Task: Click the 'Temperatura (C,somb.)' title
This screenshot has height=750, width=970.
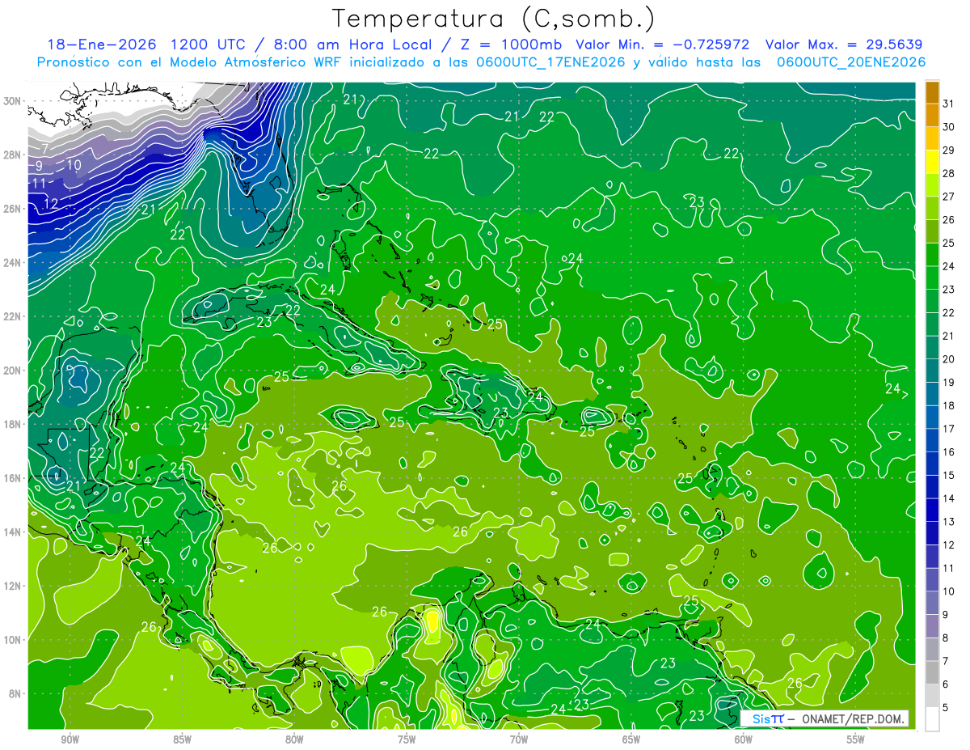Action: 494,19
